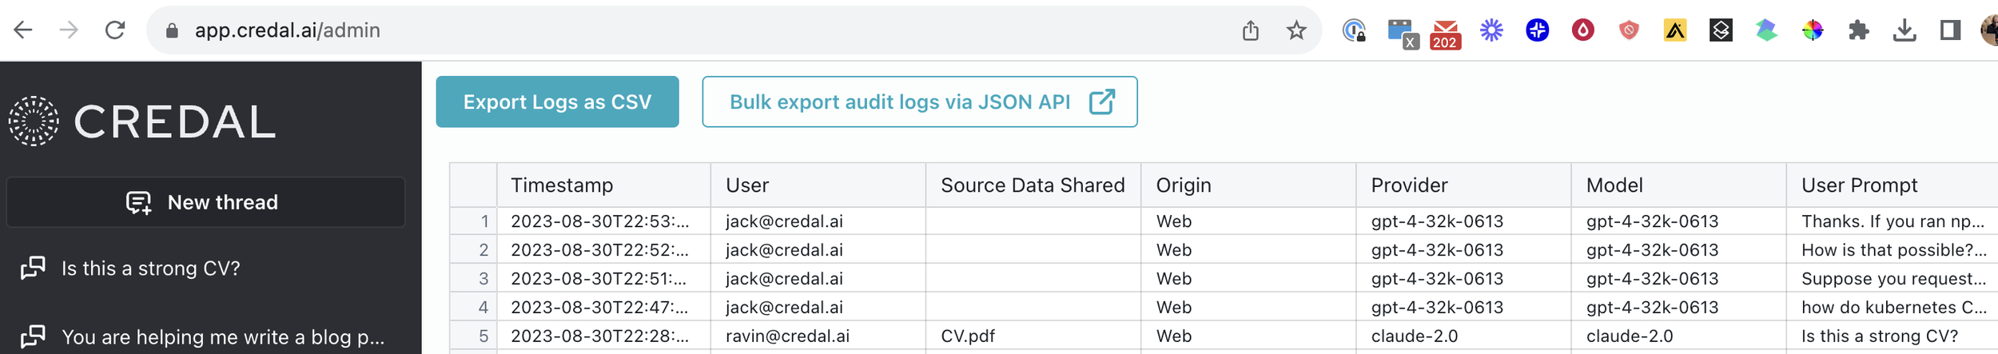1998x354 pixels.
Task: Open the Gmail extension showing 202
Action: point(1445,32)
